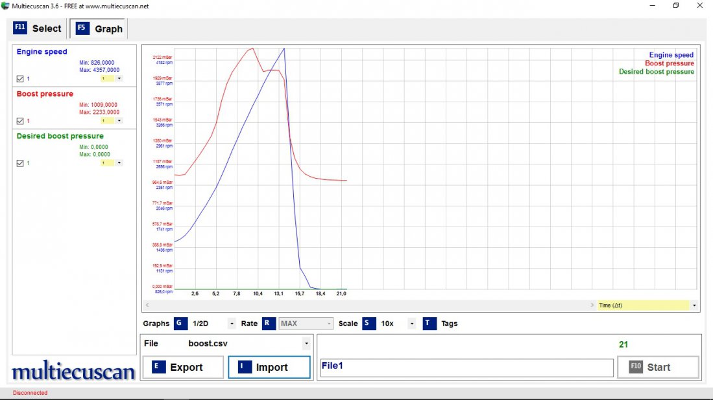This screenshot has height=400, width=713.
Task: Open the Graphs 1/2D dropdown
Action: (232, 324)
